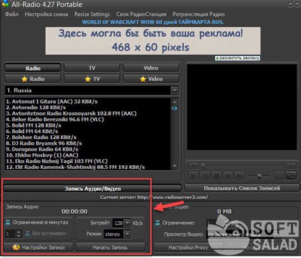
Task: Open the Ретрансляция Радио menu
Action: 199,14
